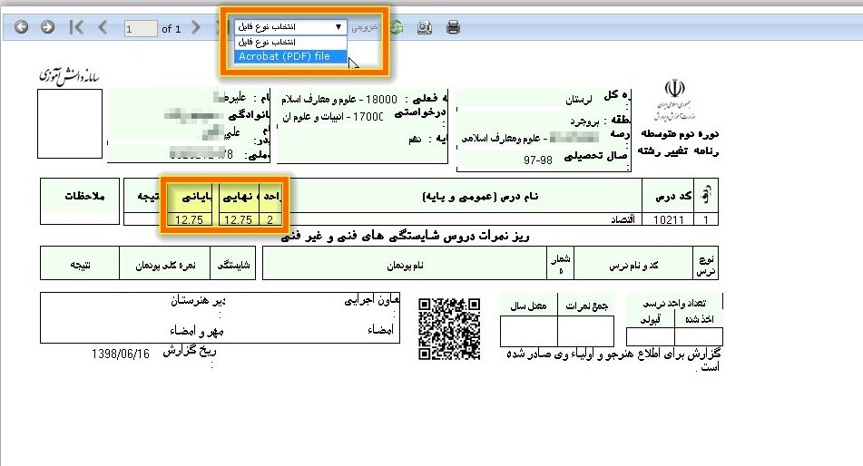Image resolution: width=863 pixels, height=466 pixels.
Task: Refresh the report with green arrows icon
Action: pos(397,28)
